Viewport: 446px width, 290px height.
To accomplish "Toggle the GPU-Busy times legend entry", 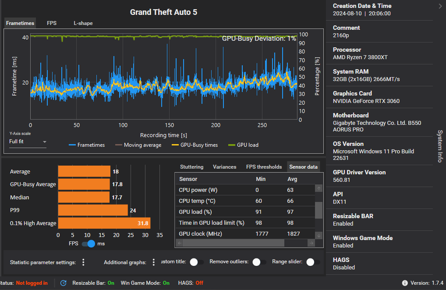I will click(x=195, y=145).
